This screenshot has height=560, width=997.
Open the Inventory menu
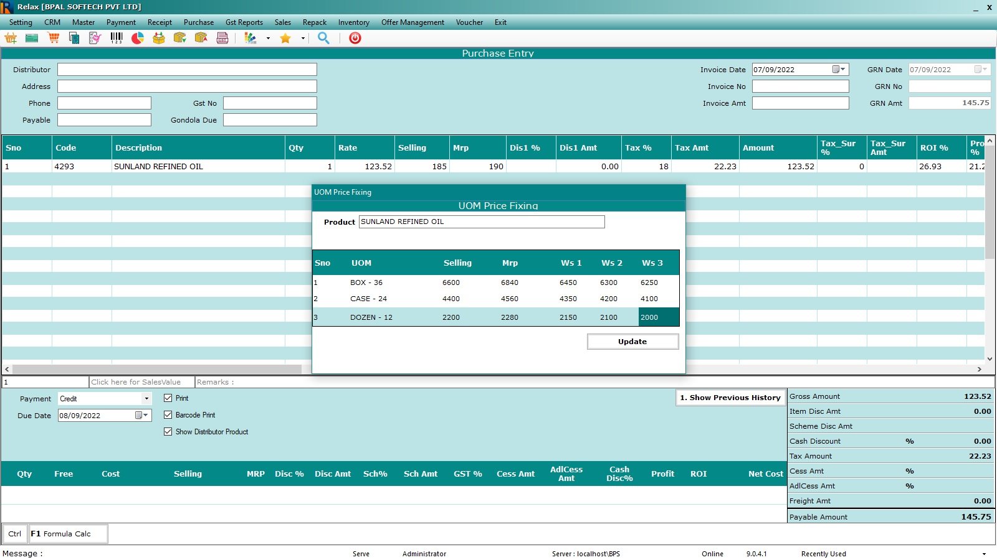pyautogui.click(x=353, y=22)
